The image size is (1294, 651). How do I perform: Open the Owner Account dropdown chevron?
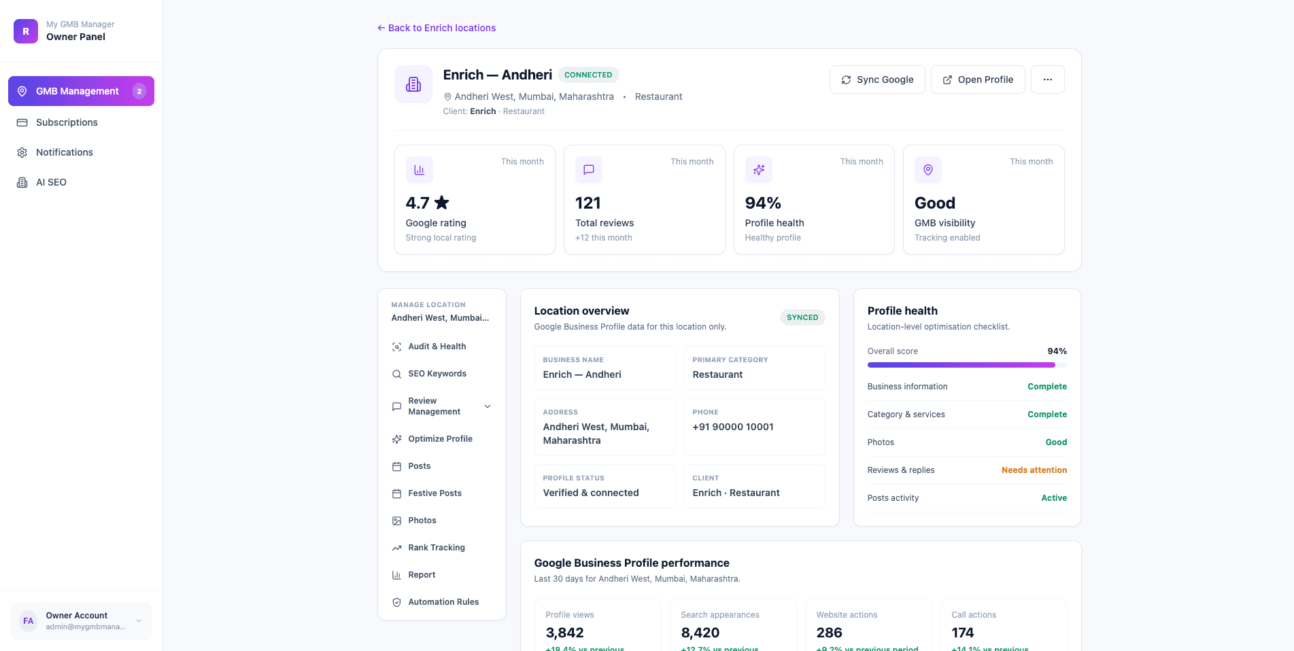(139, 621)
